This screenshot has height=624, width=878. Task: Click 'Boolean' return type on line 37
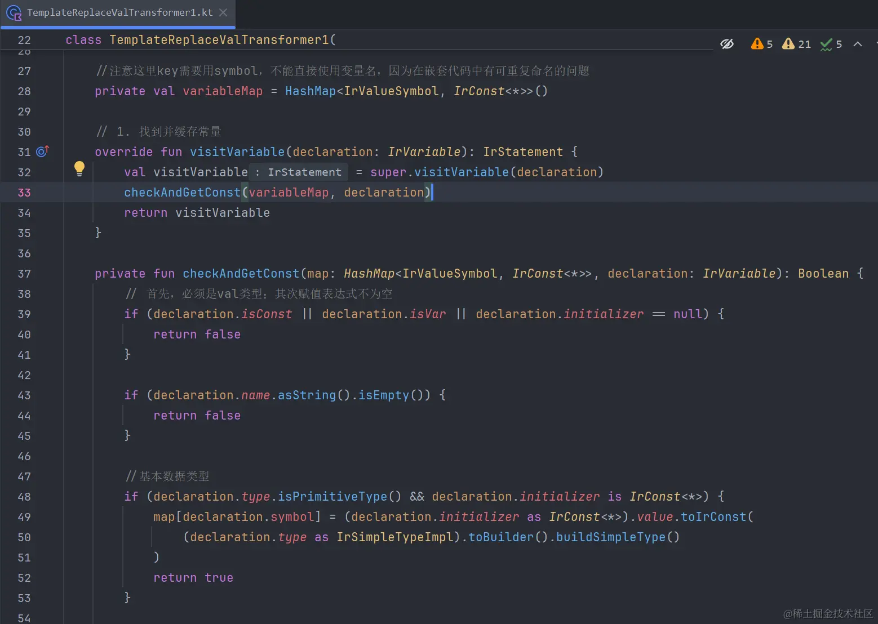pos(823,274)
